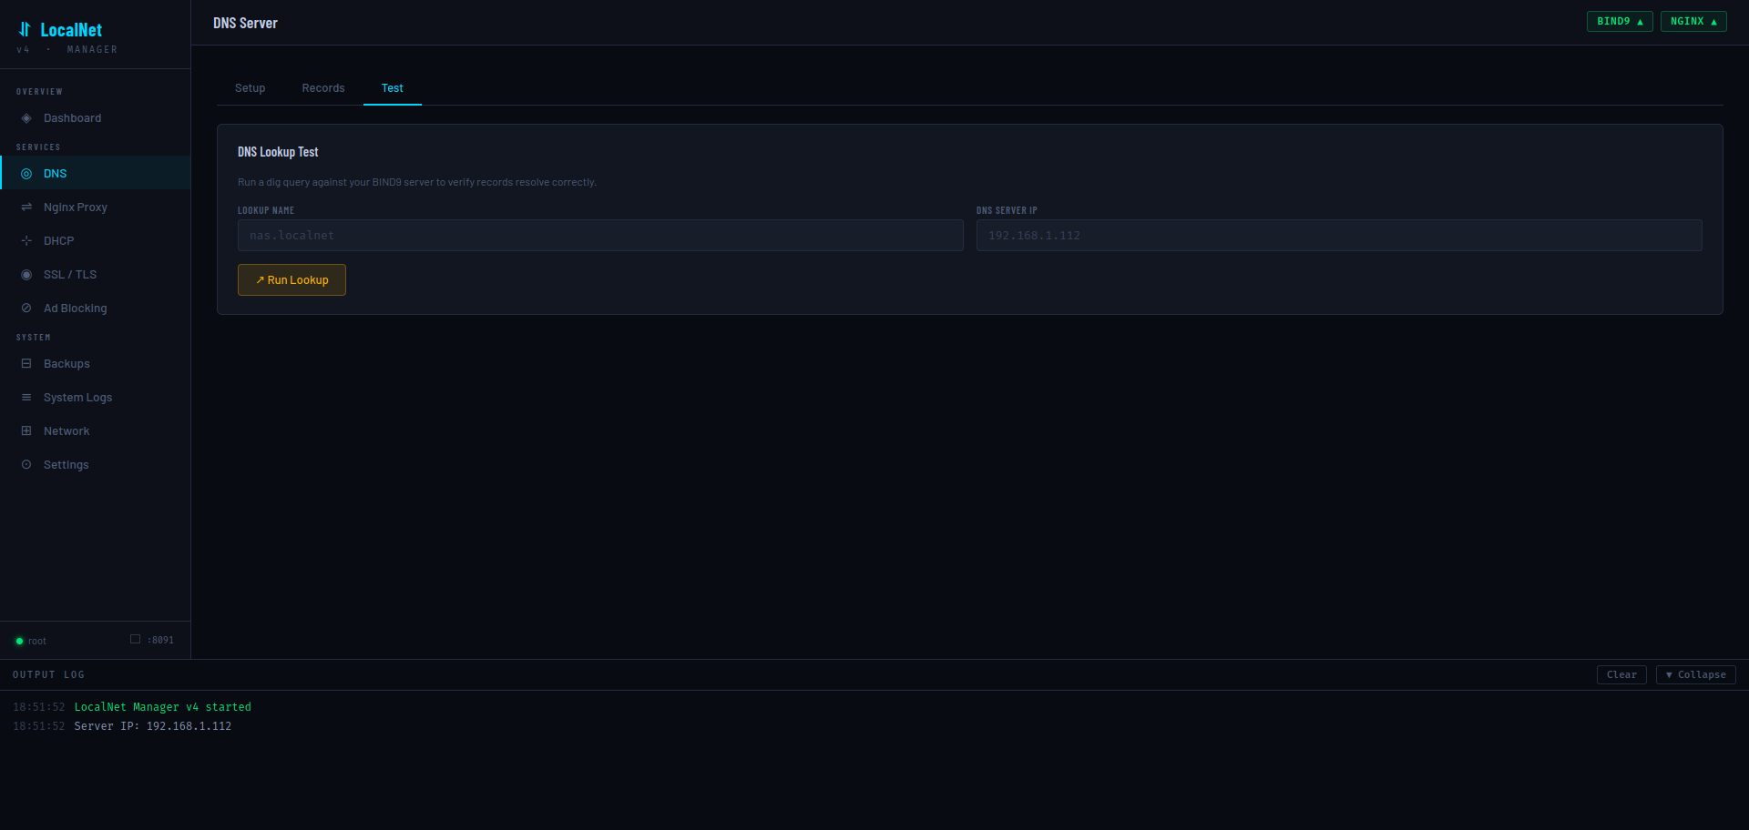
Task: Navigate to Network settings
Action: (95, 431)
